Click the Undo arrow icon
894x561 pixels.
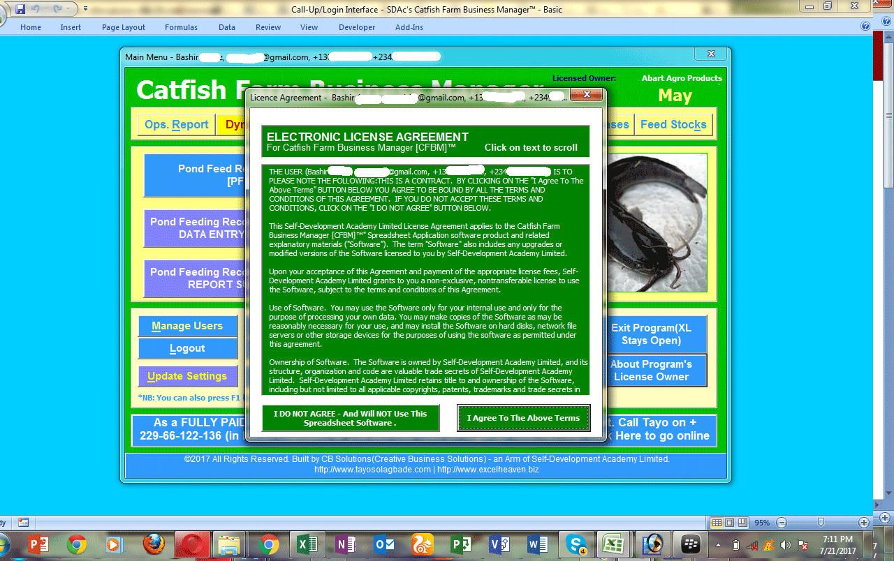36,9
